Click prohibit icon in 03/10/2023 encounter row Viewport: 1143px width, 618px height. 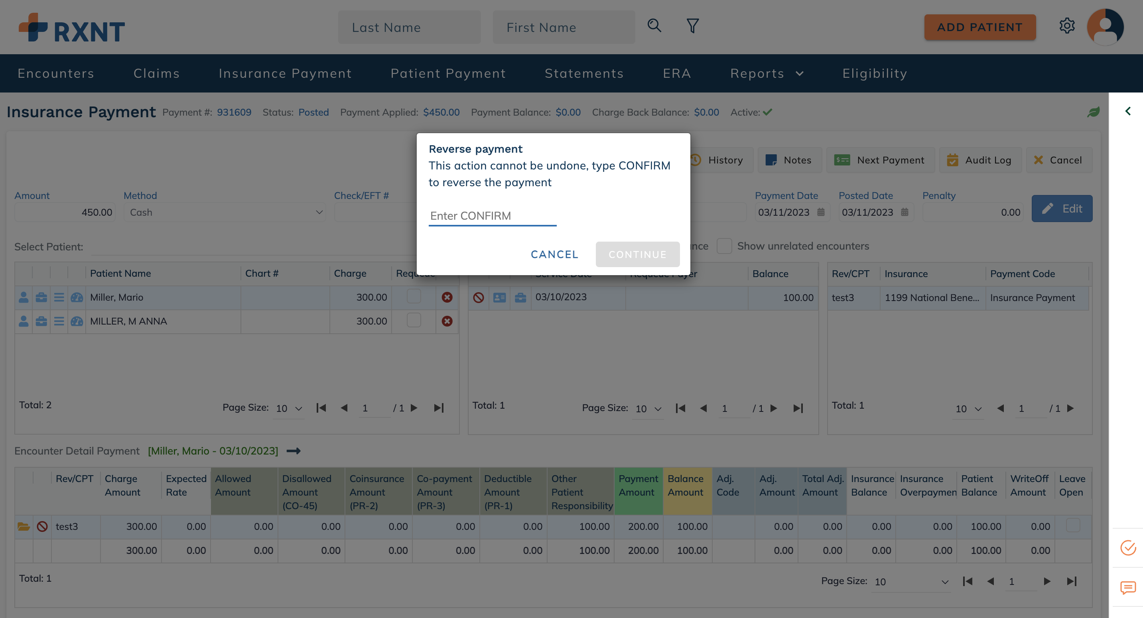[x=478, y=298]
